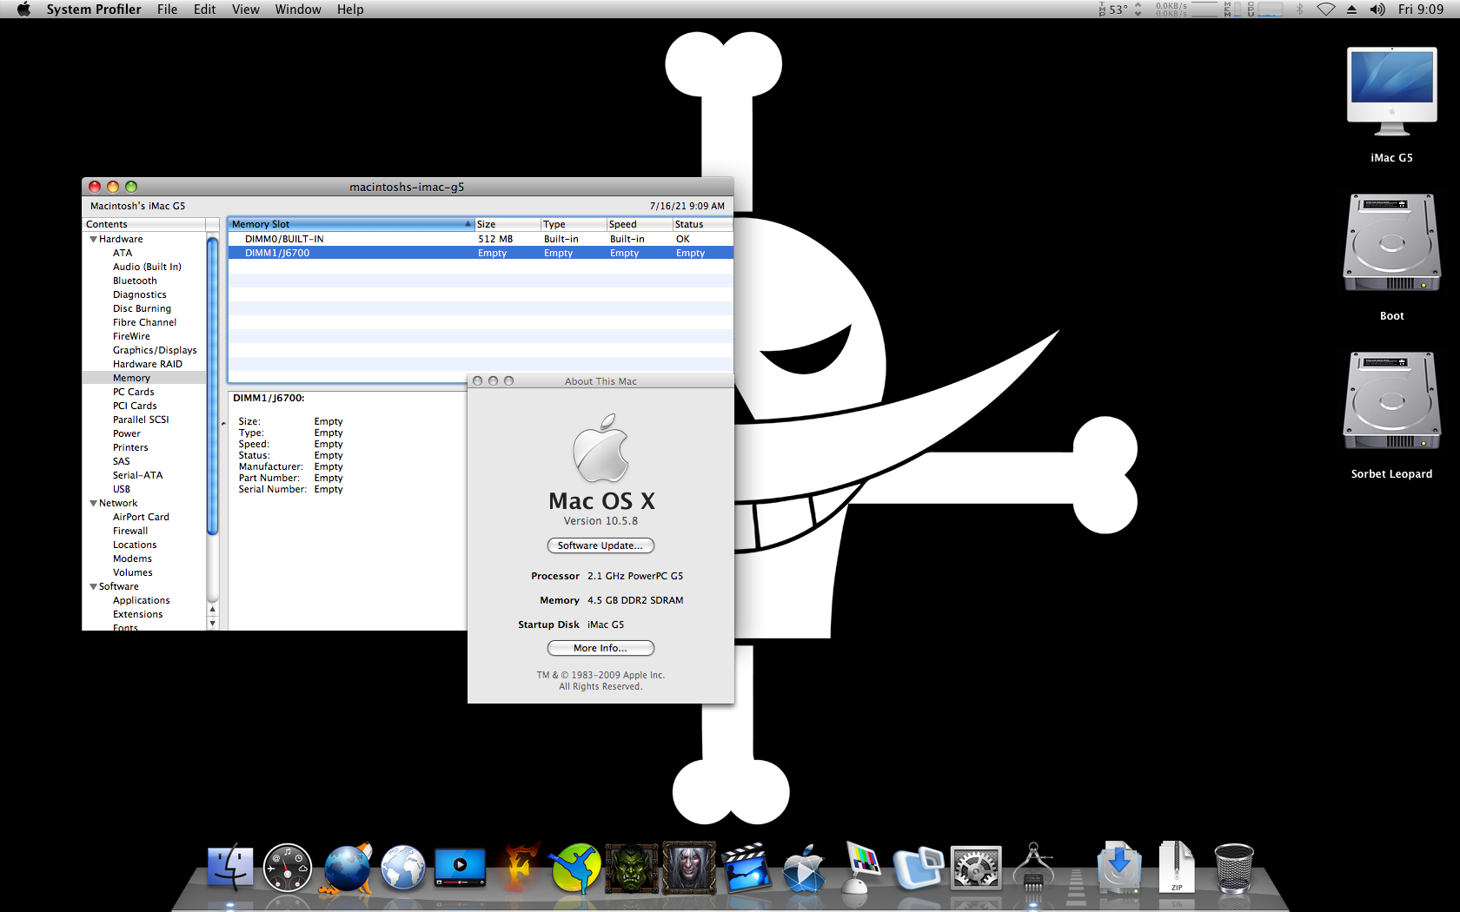Launch the blue screen video player Dock icon

(460, 868)
